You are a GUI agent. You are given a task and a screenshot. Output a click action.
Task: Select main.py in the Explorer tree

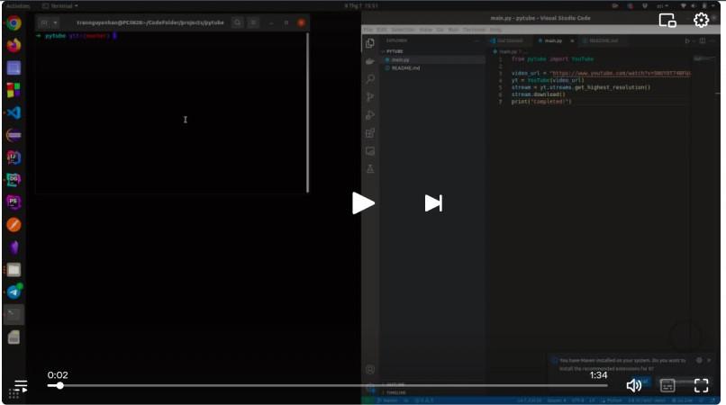(433, 59)
